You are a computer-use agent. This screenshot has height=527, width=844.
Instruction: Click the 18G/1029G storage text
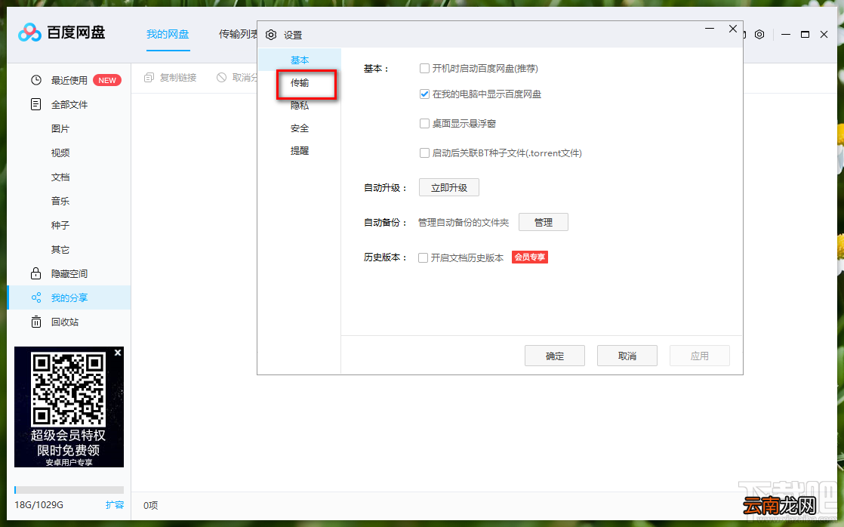[39, 505]
